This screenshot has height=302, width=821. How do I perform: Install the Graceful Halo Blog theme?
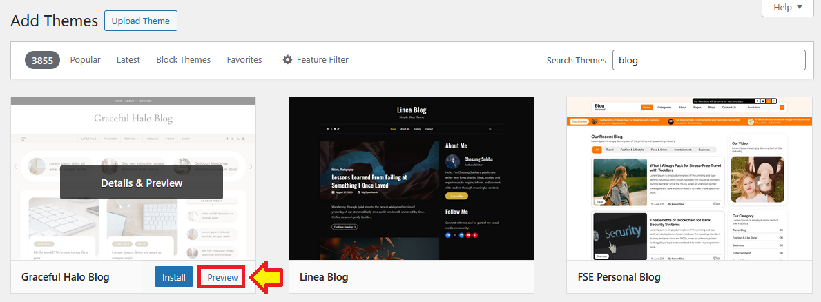point(174,278)
